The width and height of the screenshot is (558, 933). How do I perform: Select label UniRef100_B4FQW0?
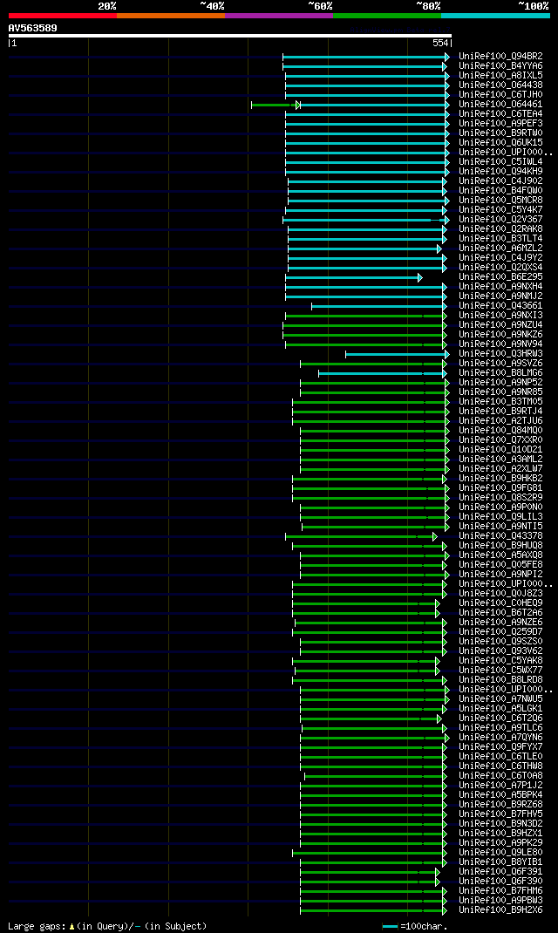tap(500, 190)
